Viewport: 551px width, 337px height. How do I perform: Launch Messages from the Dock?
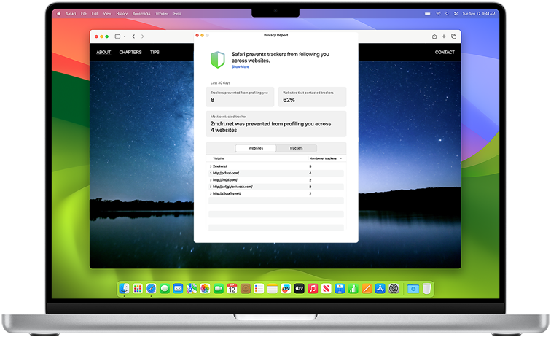click(164, 289)
